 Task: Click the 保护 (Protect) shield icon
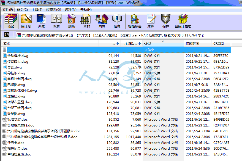[x=166, y=21]
